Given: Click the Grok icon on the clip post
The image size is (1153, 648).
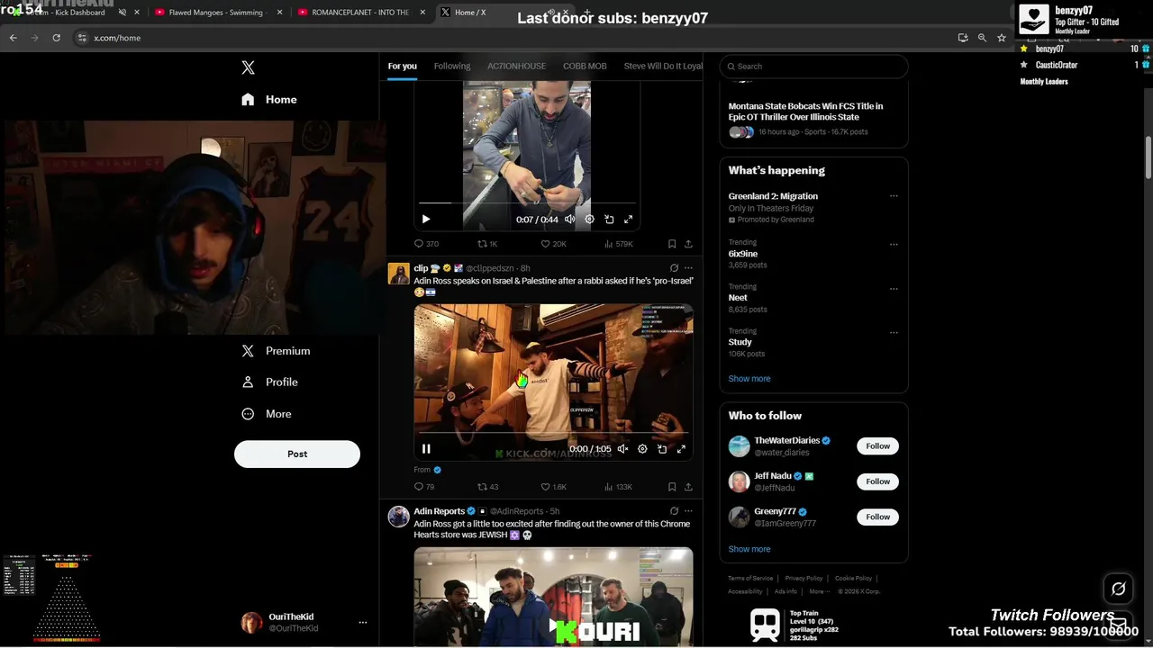Looking at the screenshot, I should point(674,268).
